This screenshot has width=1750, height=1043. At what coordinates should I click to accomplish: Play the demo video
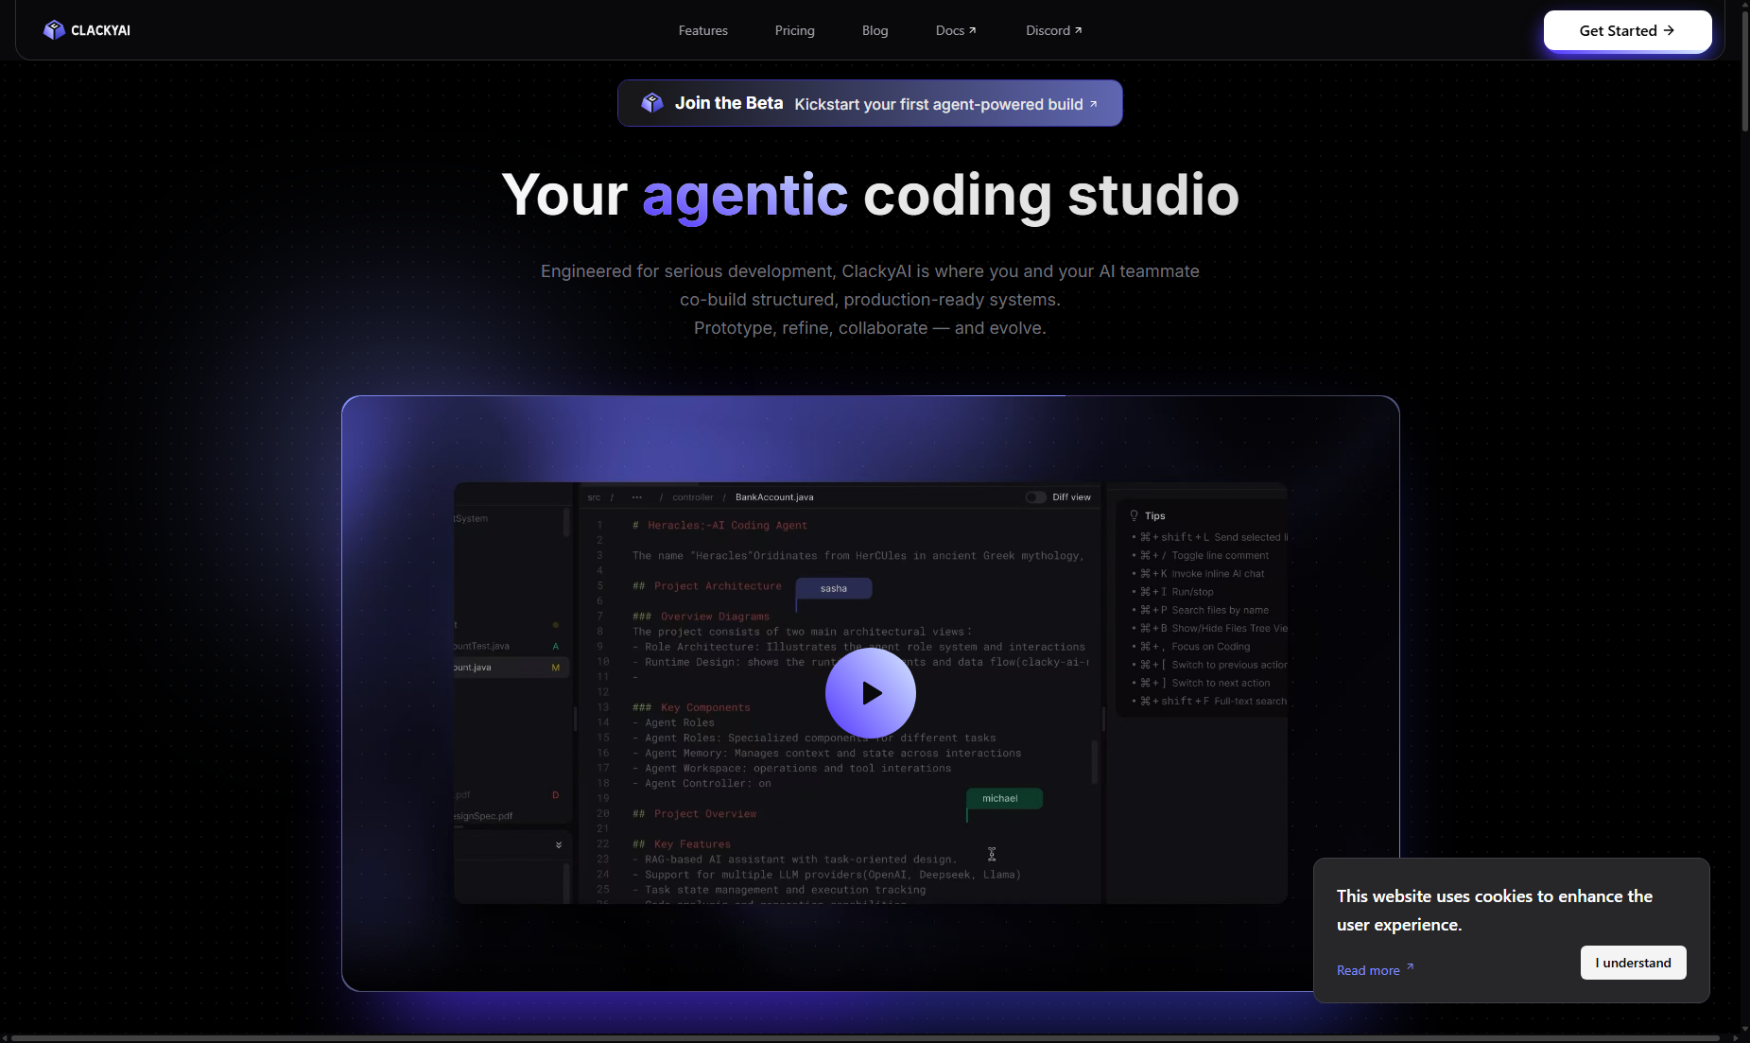(870, 693)
